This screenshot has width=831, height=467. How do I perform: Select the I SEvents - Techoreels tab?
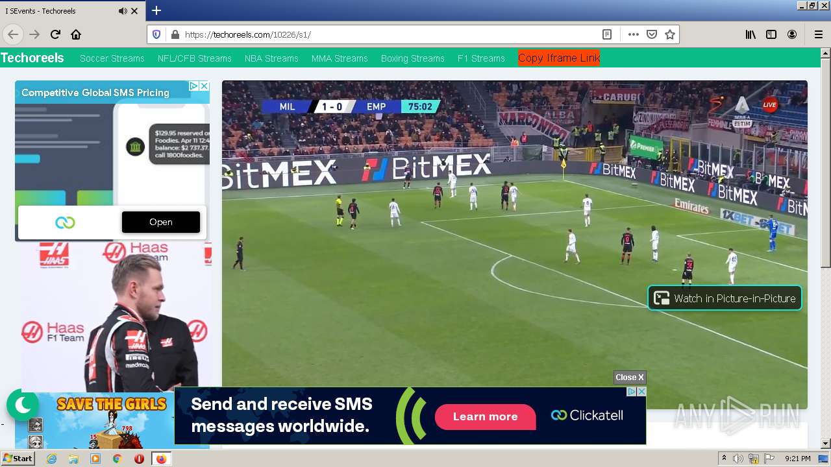72,11
